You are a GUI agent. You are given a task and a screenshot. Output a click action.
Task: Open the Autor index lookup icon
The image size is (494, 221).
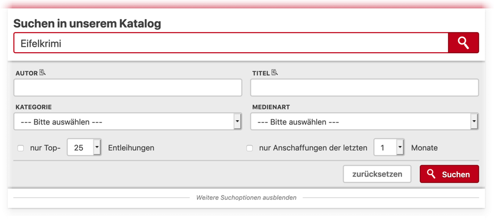point(43,73)
